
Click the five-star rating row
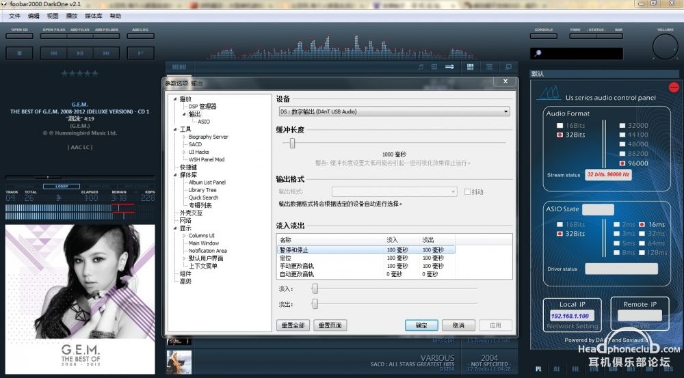[x=79, y=73]
